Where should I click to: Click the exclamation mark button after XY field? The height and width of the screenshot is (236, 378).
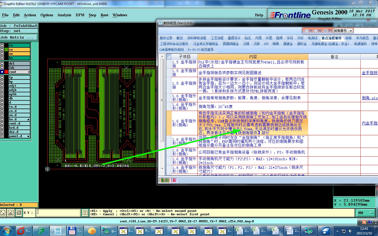click(85, 213)
